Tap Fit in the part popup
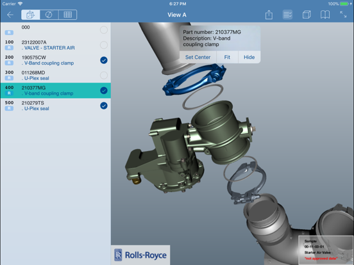 point(227,57)
